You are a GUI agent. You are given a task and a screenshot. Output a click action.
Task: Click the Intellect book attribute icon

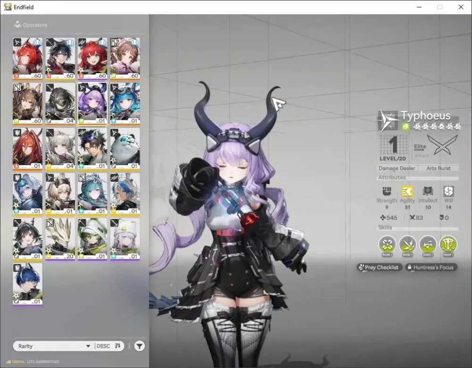point(428,191)
